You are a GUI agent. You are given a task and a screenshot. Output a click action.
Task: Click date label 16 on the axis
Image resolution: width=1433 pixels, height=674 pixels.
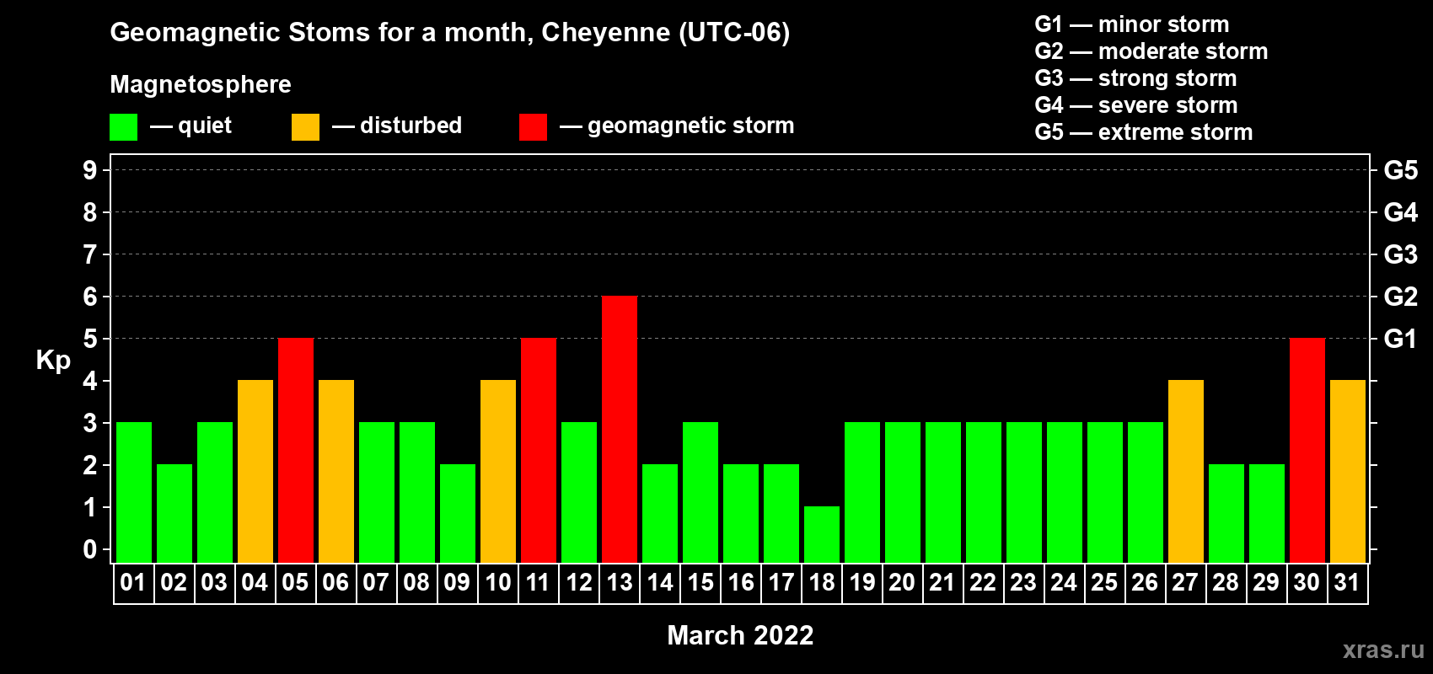click(741, 583)
